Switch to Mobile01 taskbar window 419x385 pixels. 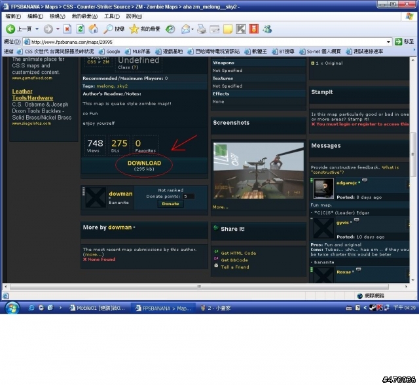(x=98, y=308)
